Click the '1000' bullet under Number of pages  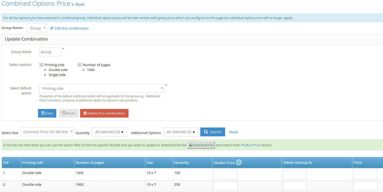pyautogui.click(x=91, y=70)
